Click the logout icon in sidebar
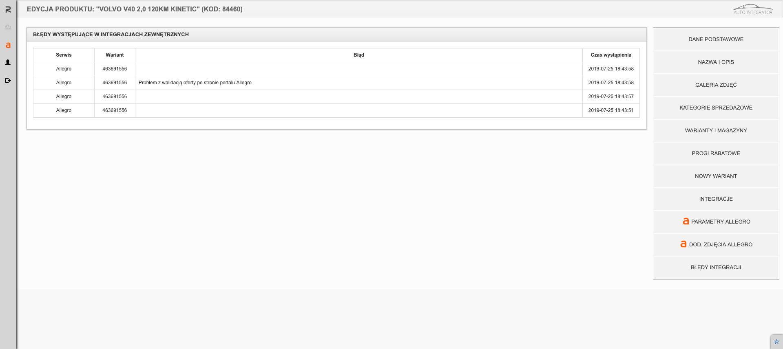The image size is (783, 349). pos(8,81)
